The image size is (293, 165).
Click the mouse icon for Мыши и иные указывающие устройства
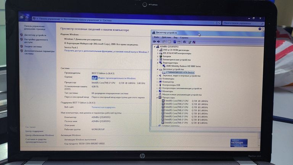click(160, 94)
